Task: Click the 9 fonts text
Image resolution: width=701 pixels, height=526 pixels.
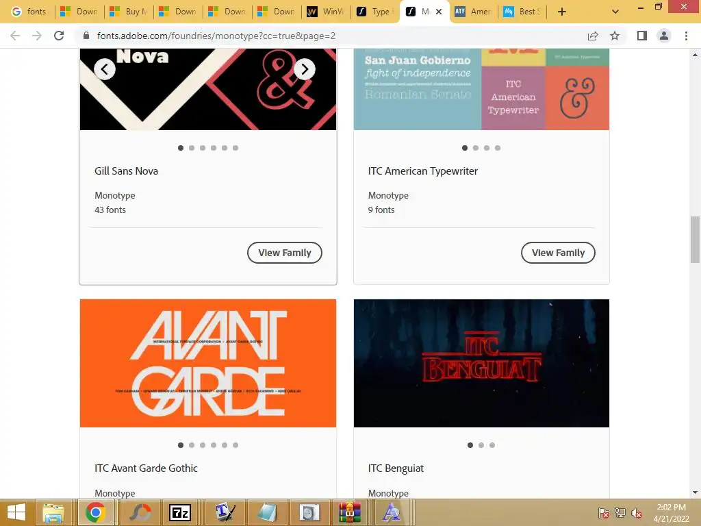Action: (x=381, y=210)
